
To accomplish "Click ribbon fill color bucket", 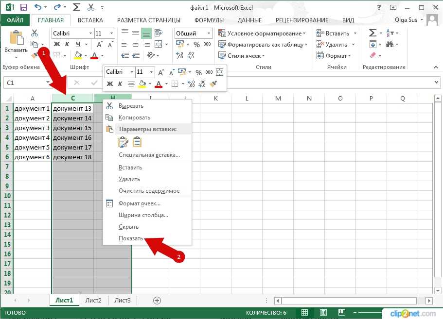I will point(78,55).
